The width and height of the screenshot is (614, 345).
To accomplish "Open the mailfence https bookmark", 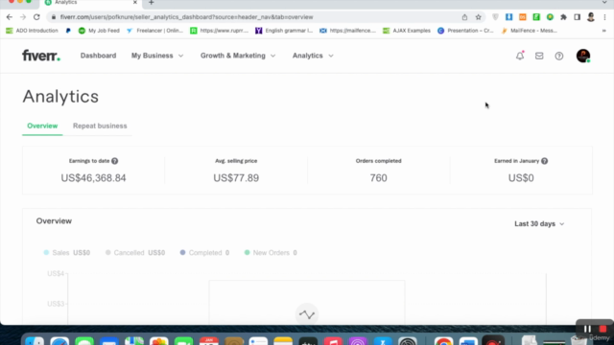I will click(x=347, y=31).
